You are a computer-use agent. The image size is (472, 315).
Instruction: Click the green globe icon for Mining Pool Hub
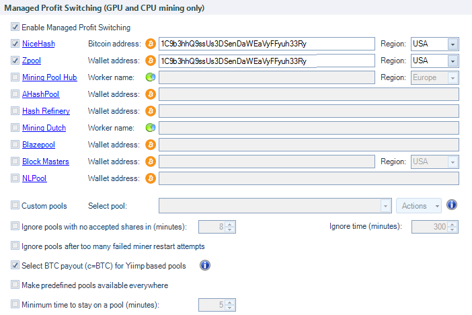pos(151,77)
